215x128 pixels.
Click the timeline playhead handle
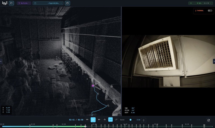[85, 126]
